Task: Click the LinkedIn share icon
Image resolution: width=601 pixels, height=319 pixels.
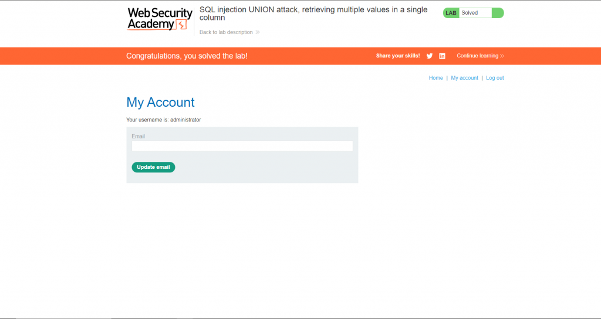Action: (x=442, y=56)
